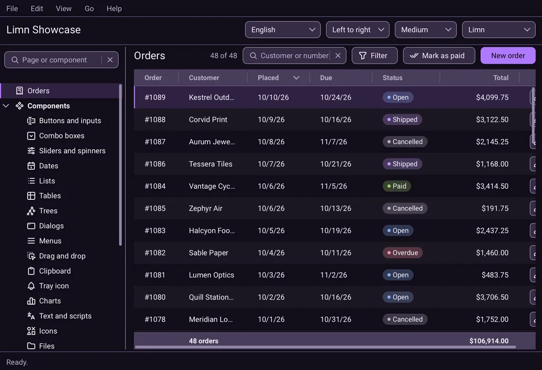Click the folder icon beside Files
This screenshot has width=542, height=370.
coord(31,346)
